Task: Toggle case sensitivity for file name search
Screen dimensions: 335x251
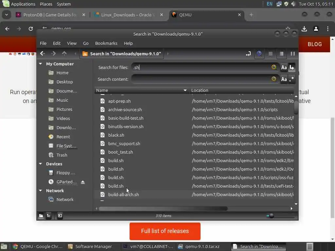Action: pos(284,67)
